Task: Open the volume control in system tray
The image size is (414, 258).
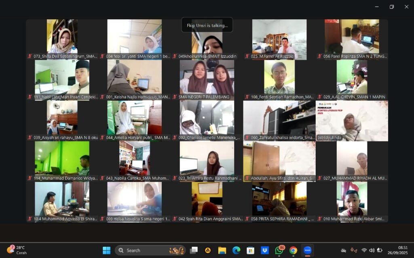Action: pyautogui.click(x=372, y=250)
